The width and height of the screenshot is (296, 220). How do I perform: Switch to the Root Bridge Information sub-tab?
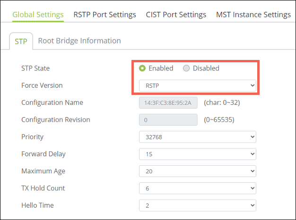[x=79, y=41]
